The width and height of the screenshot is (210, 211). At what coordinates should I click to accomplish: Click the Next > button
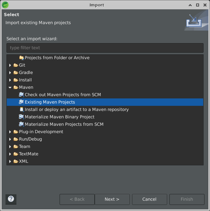pos(112,199)
